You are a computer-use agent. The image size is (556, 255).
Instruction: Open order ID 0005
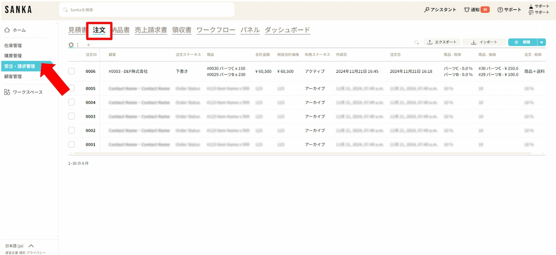(90, 88)
